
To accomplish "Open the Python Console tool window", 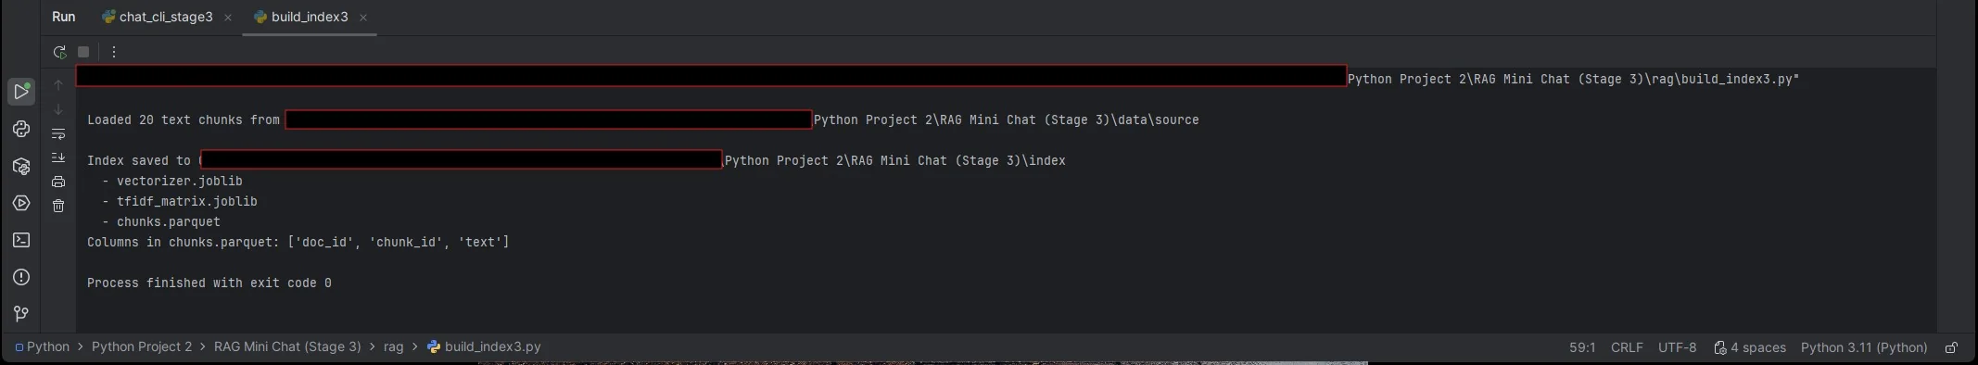I will (x=21, y=129).
